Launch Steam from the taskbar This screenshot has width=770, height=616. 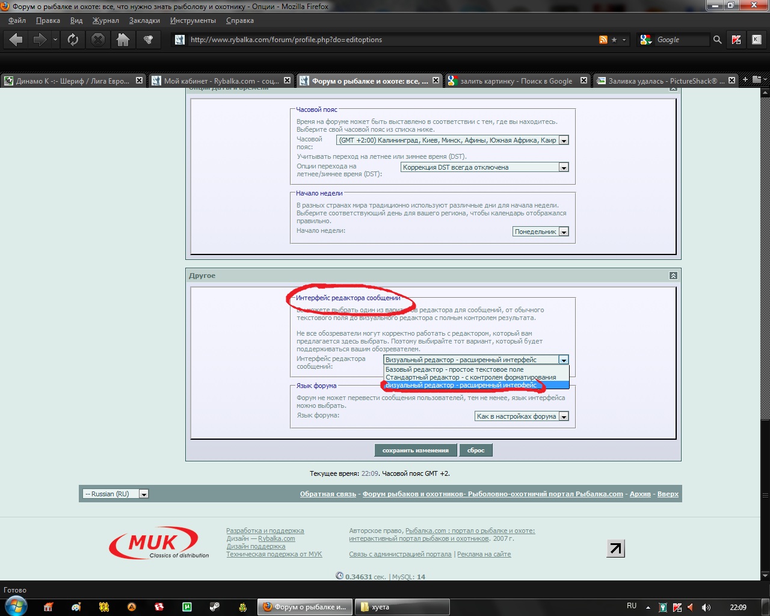[x=215, y=607]
